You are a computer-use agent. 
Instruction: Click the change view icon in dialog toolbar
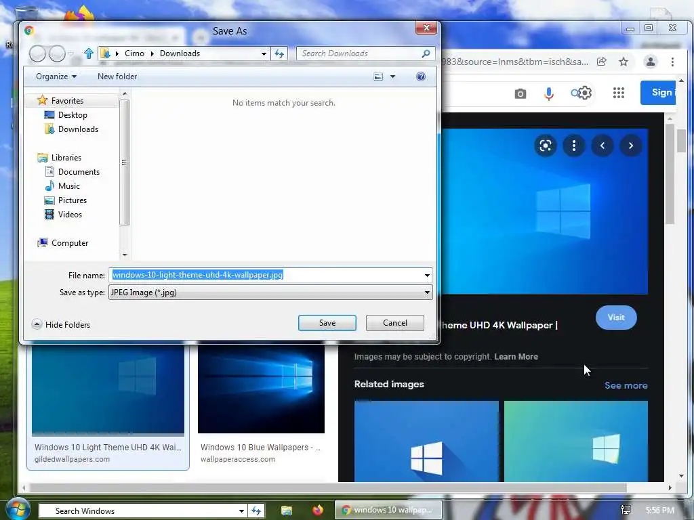[378, 77]
